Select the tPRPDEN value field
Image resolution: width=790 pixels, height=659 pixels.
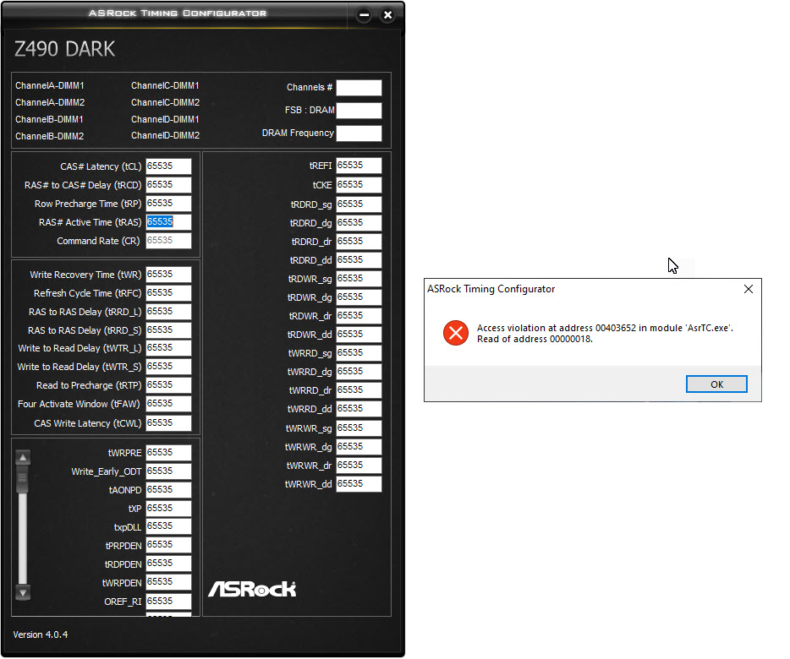pyautogui.click(x=169, y=545)
